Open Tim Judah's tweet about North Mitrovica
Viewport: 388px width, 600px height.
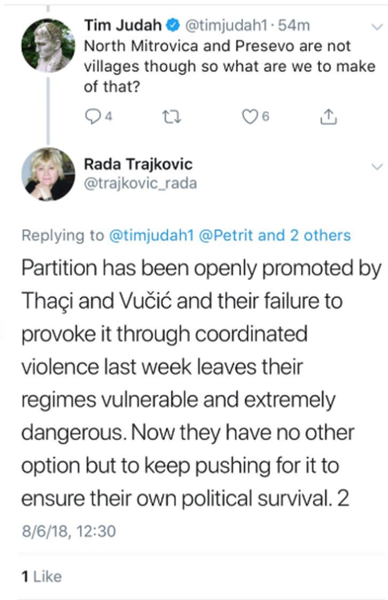pyautogui.click(x=229, y=66)
